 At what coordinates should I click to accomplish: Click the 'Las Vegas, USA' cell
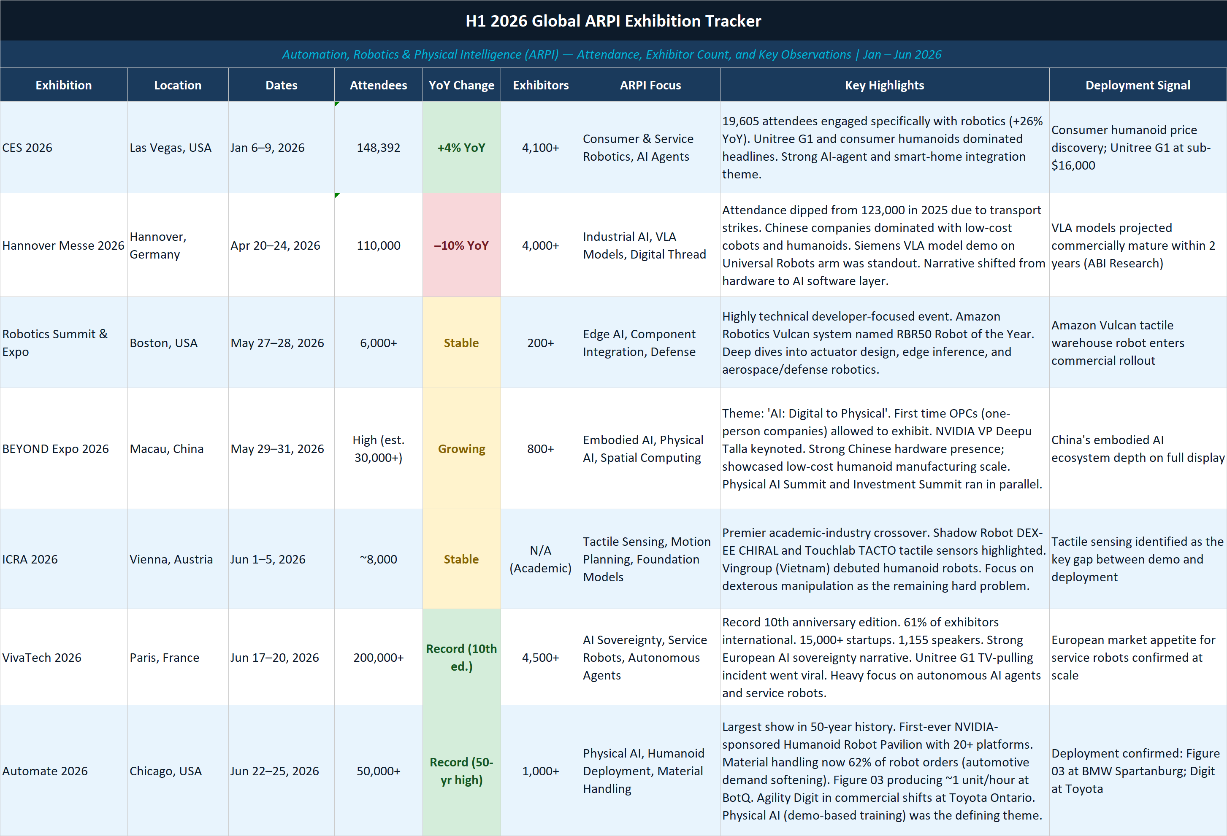(178, 147)
